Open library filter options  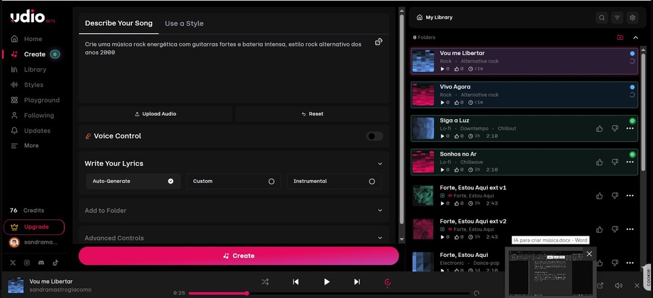pyautogui.click(x=617, y=17)
